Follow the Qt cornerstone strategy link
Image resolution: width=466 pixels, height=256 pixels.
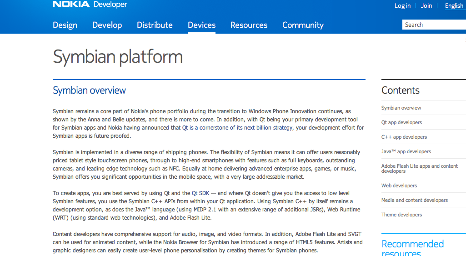tap(237, 128)
